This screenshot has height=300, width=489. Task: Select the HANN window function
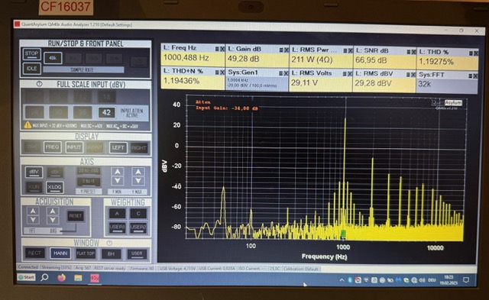tap(60, 253)
